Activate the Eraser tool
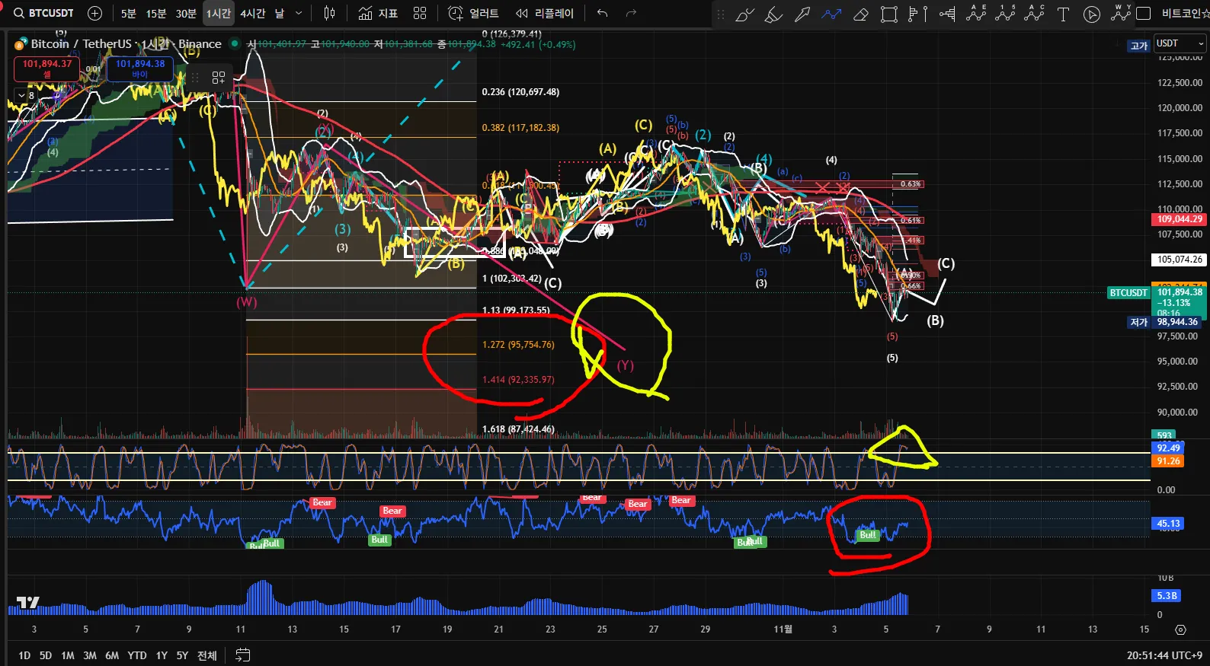The width and height of the screenshot is (1210, 666). coord(860,14)
